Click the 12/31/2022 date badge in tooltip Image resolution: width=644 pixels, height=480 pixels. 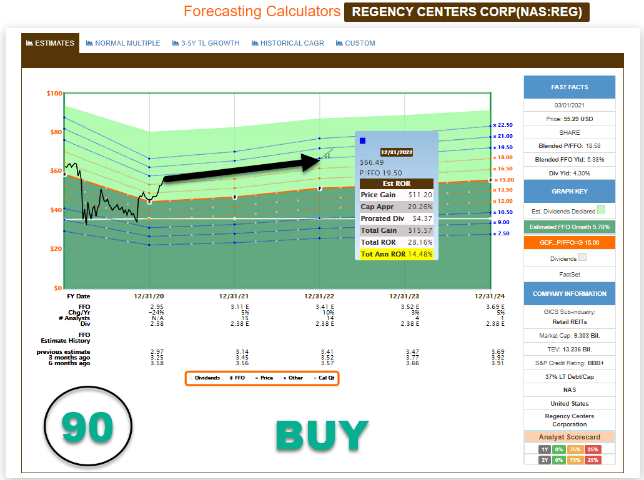pos(397,152)
